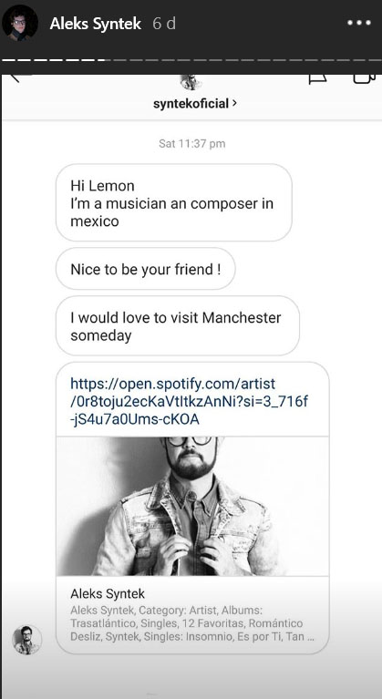382x699 pixels.
Task: Open the Aleks Syntek story author name
Action: [96, 24]
